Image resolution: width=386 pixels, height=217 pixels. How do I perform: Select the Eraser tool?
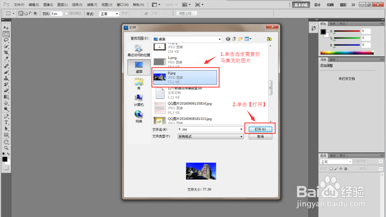coord(6,91)
